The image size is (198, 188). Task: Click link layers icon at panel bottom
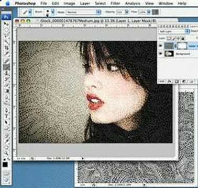coord(162,81)
